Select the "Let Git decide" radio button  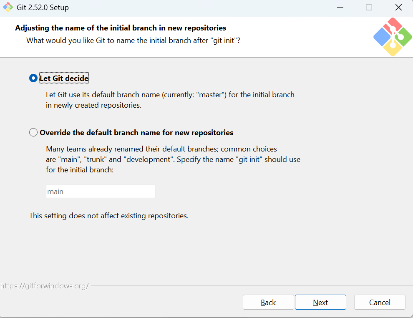pyautogui.click(x=33, y=78)
